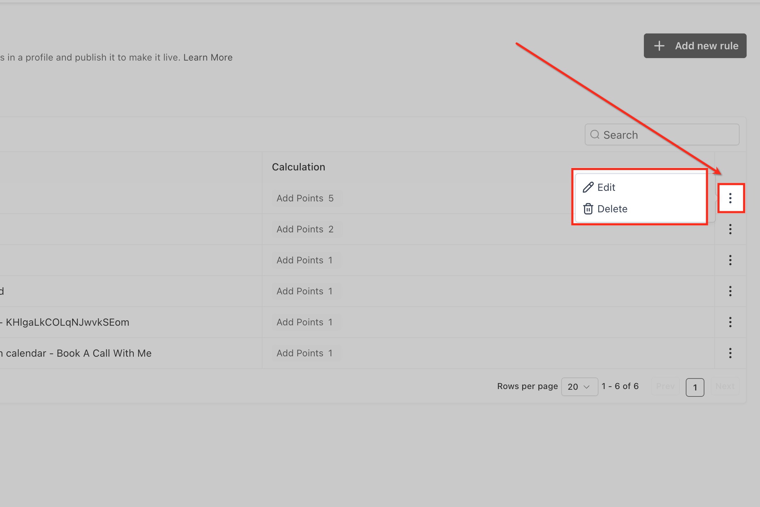Click the Prev pagination button
Screen dimensions: 760x507
(x=665, y=387)
